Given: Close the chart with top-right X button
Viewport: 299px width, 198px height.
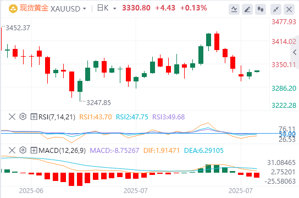Looking at the screenshot, I should pos(289,9).
